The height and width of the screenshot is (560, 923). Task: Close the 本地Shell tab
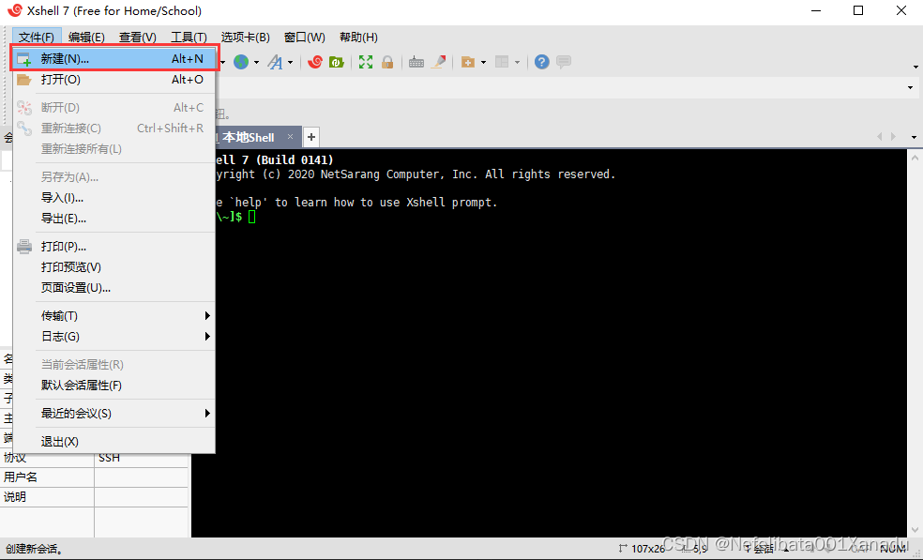click(x=290, y=137)
